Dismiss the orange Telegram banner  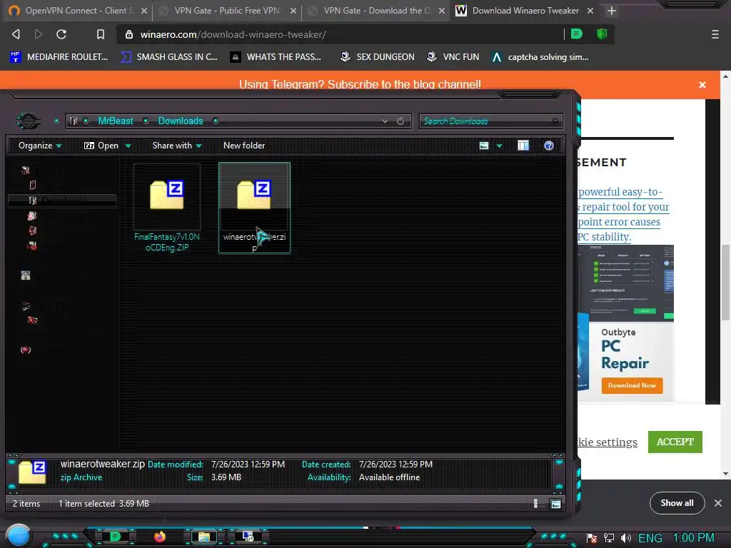point(702,84)
